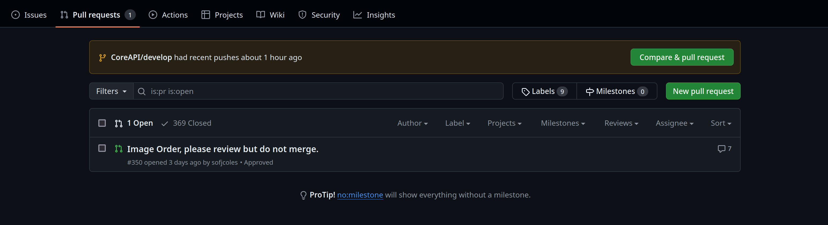Expand the Projects filter dropdown
Screen dimensions: 828x225
(504, 123)
